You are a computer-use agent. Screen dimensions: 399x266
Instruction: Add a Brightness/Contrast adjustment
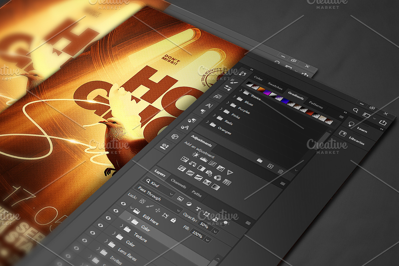click(x=196, y=155)
